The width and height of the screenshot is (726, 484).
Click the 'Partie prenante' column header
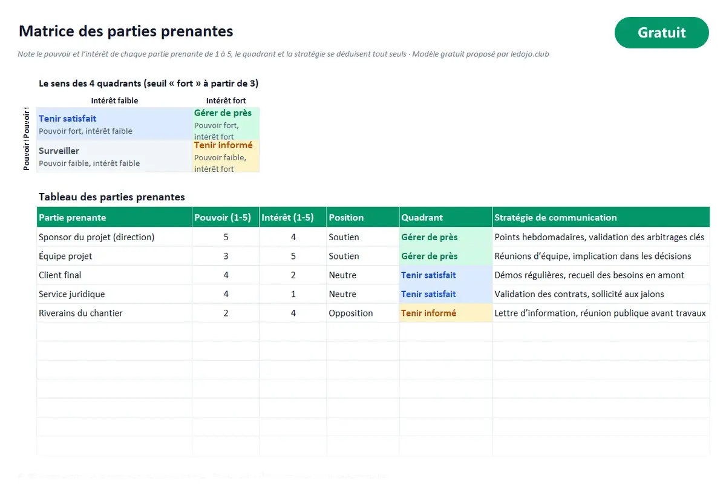pyautogui.click(x=114, y=217)
